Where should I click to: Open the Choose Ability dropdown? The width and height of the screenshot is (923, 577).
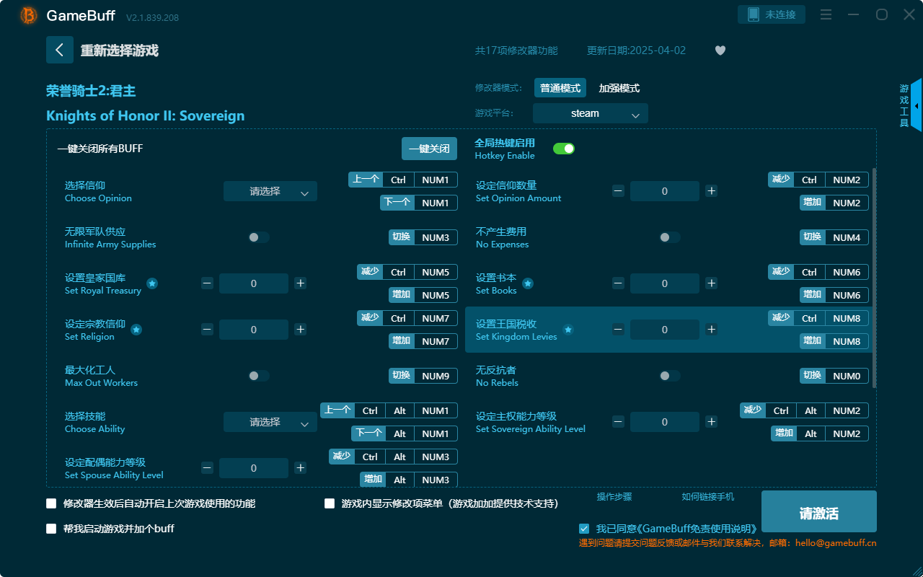tap(270, 422)
